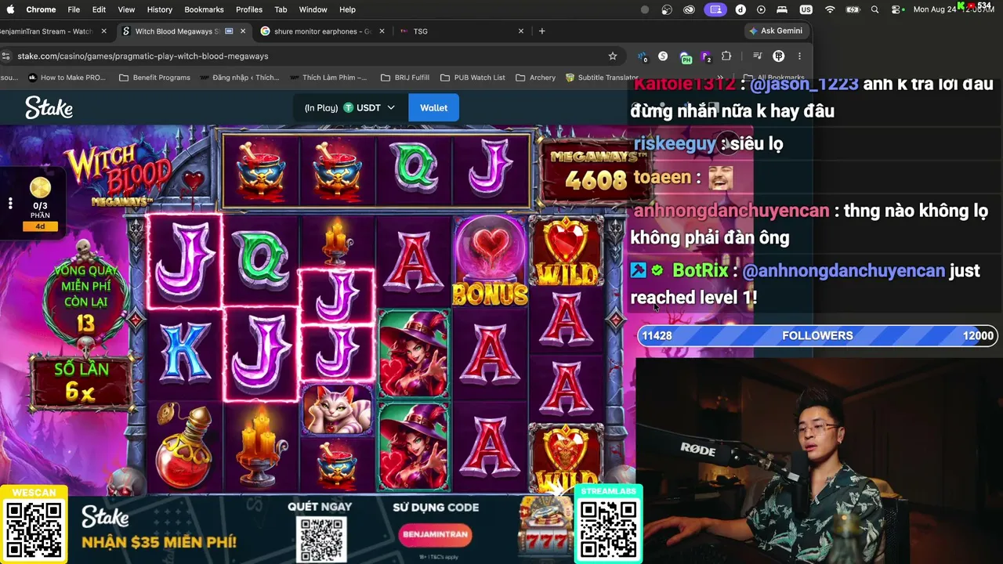Open a new browser tab
This screenshot has height=564, width=1003.
[541, 31]
